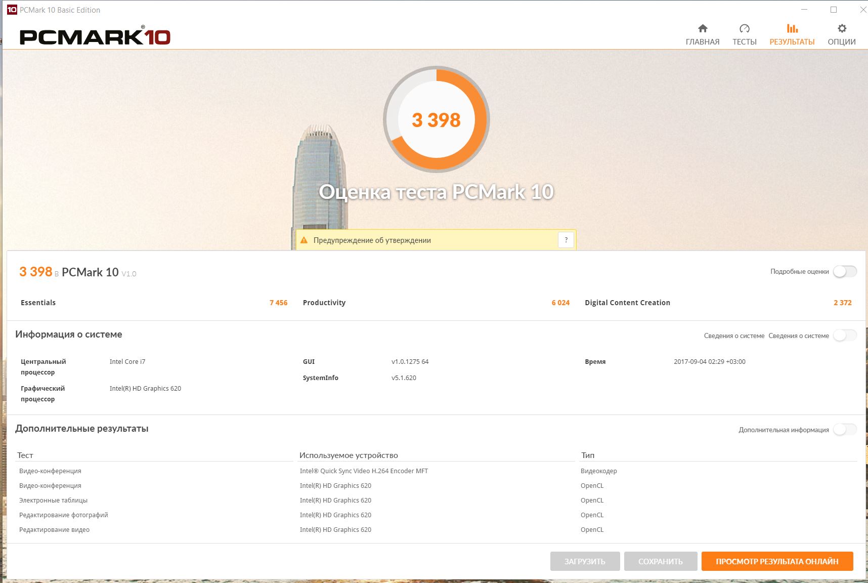The width and height of the screenshot is (868, 583).
Task: Select the Оценка теста PCMark 10 title
Action: [436, 192]
